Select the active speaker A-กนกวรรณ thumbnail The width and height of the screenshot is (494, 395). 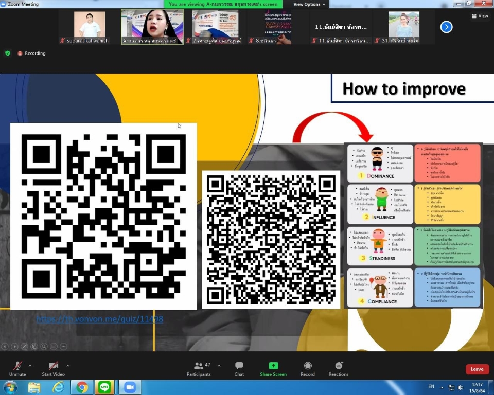(x=152, y=27)
